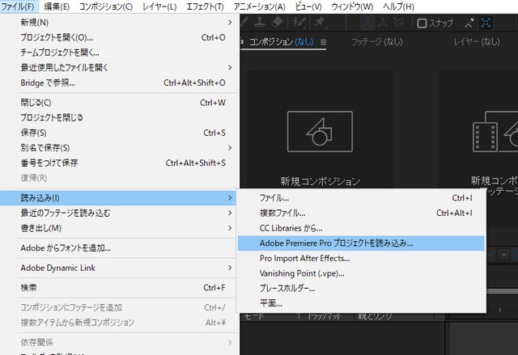Screen dimensions: 518x355
Task: Select the Roto Brush tool icon
Action: (299, 23)
